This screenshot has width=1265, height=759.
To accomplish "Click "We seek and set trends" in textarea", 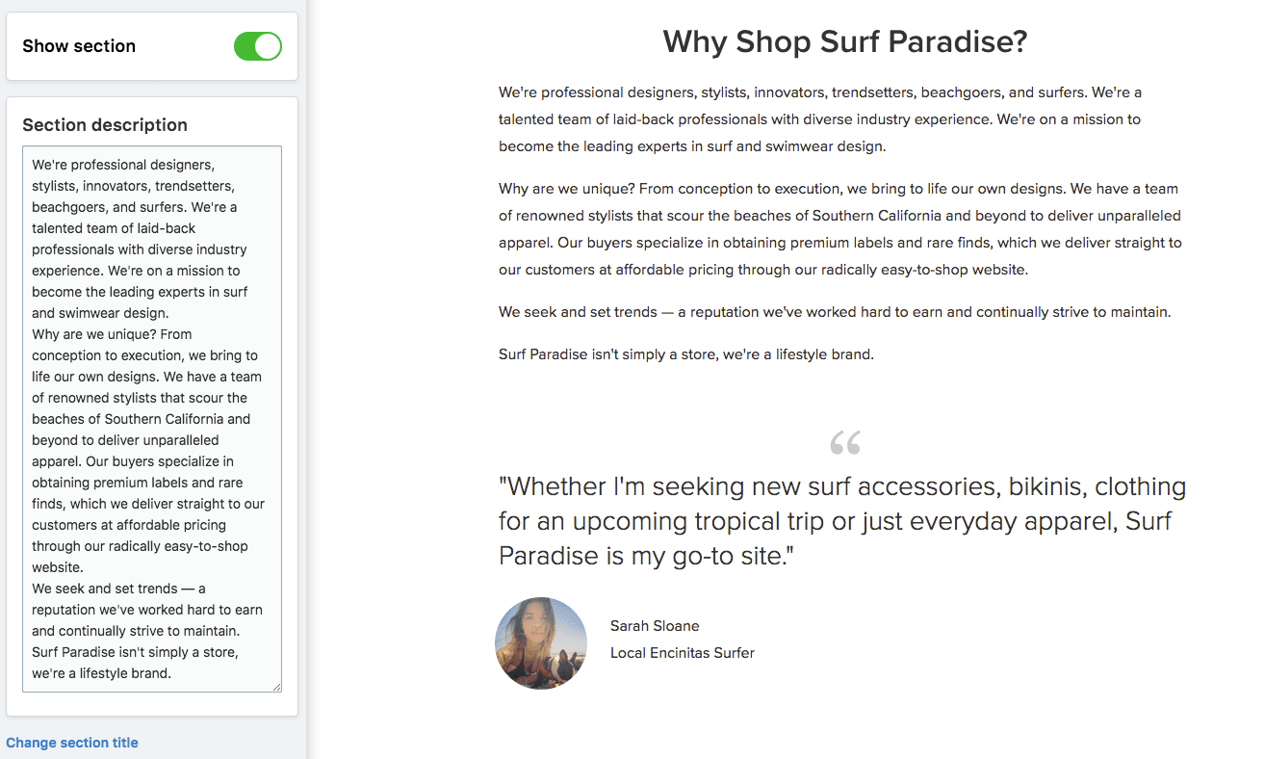I will click(104, 589).
